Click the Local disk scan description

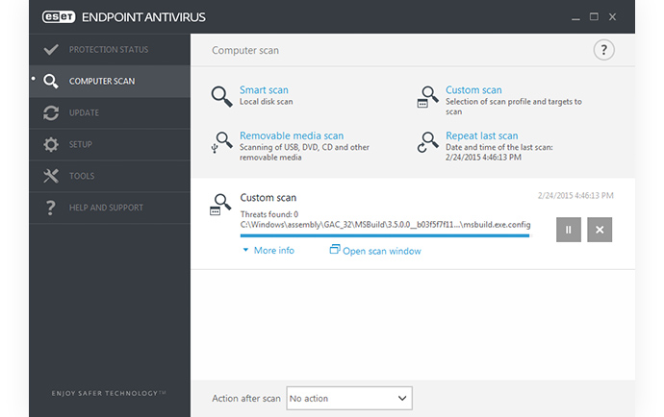(x=266, y=102)
